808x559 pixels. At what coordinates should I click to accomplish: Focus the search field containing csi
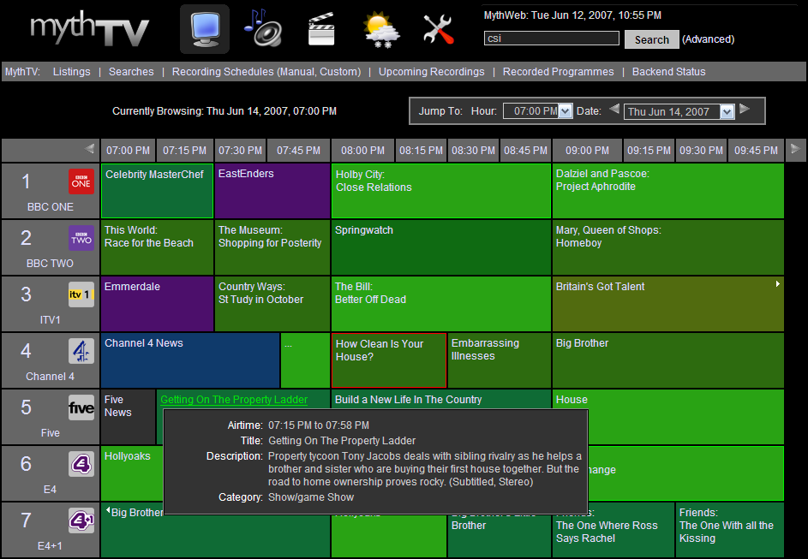[x=552, y=38]
